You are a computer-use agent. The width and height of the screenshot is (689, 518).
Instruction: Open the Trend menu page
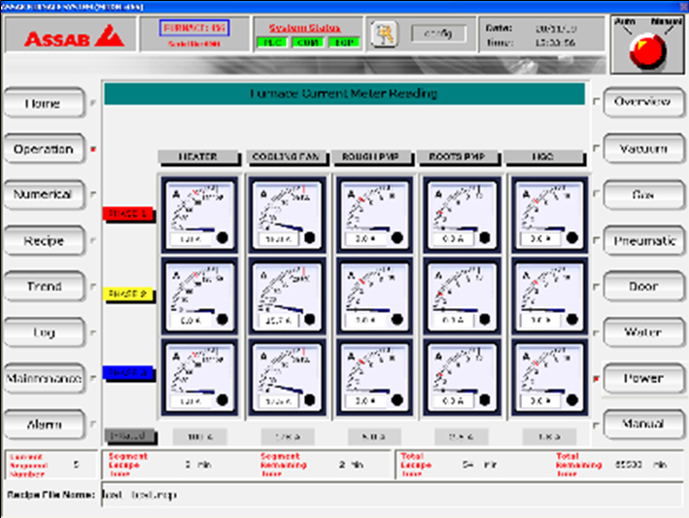click(43, 287)
